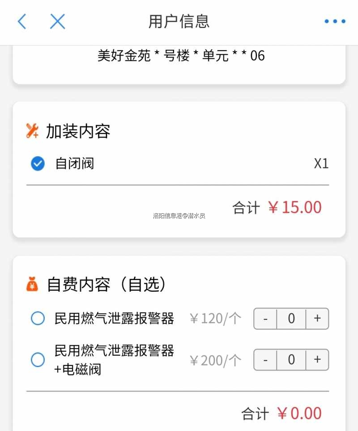
Task: Click the quantity field for ¥200 alarm
Action: coord(291,359)
